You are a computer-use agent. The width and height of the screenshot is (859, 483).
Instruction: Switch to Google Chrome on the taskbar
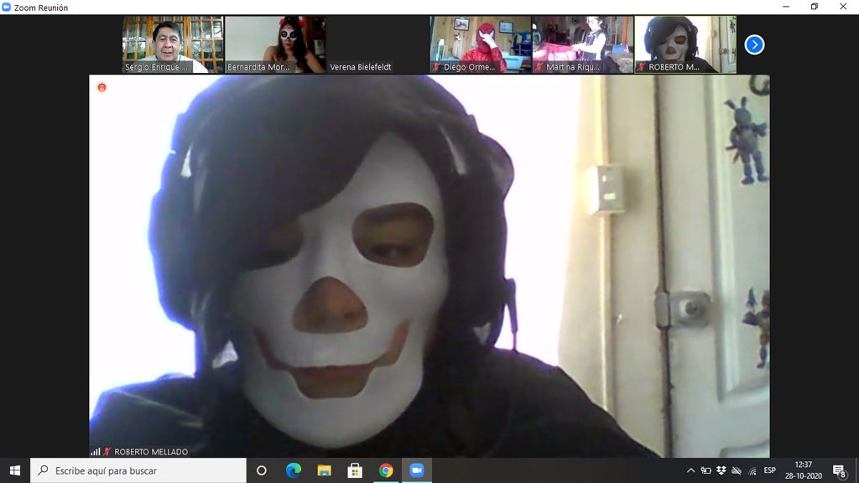(x=386, y=470)
